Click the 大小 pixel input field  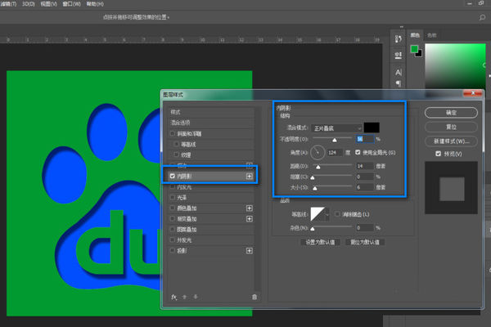point(365,187)
